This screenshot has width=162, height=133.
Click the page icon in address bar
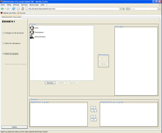pyautogui.click(x=27, y=9)
